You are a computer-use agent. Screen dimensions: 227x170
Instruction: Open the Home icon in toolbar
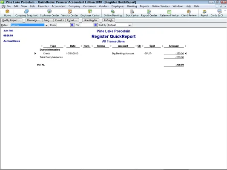[x=7, y=13]
